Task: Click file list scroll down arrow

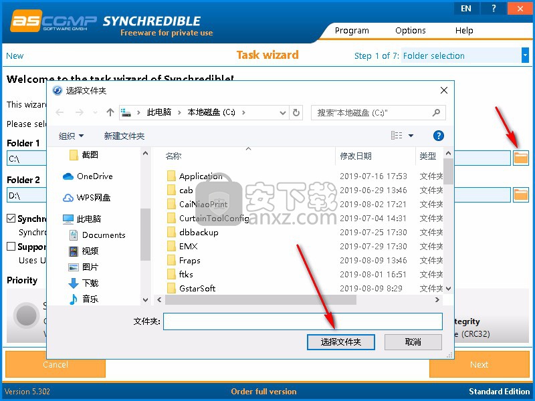Action: coord(448,289)
